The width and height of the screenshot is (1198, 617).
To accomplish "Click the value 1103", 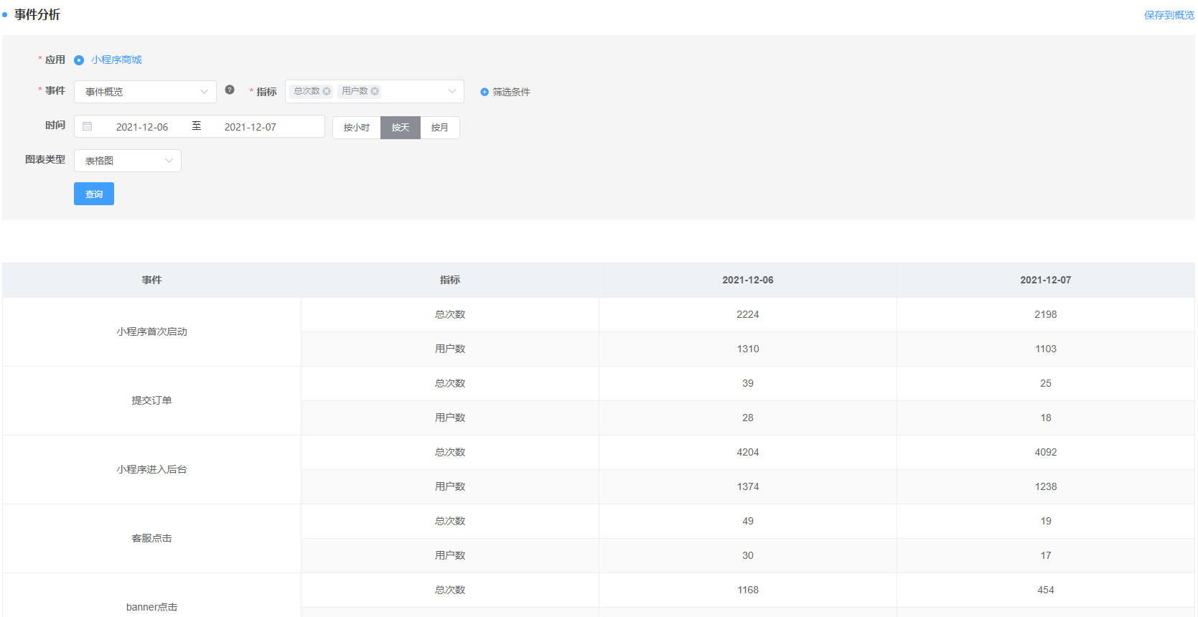I will 1046,349.
